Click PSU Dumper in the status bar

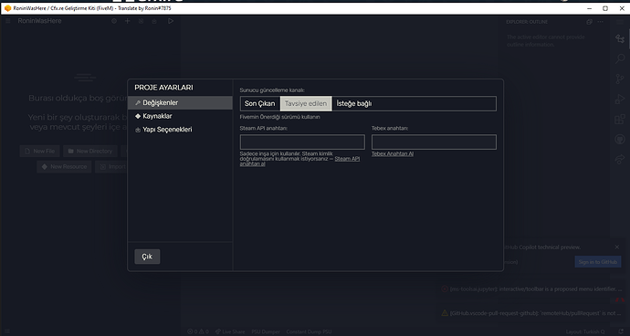coord(266,331)
